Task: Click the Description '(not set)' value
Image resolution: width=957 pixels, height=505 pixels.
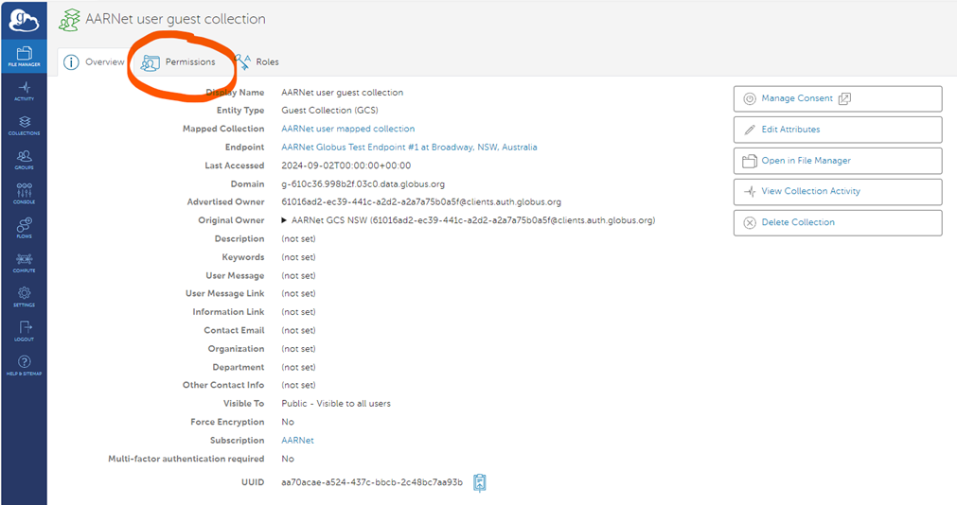Action: [298, 239]
